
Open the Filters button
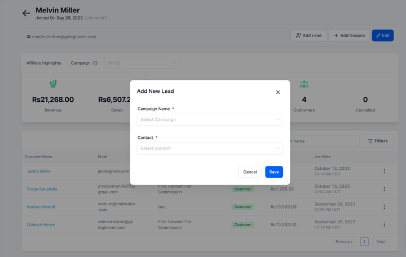(x=378, y=141)
